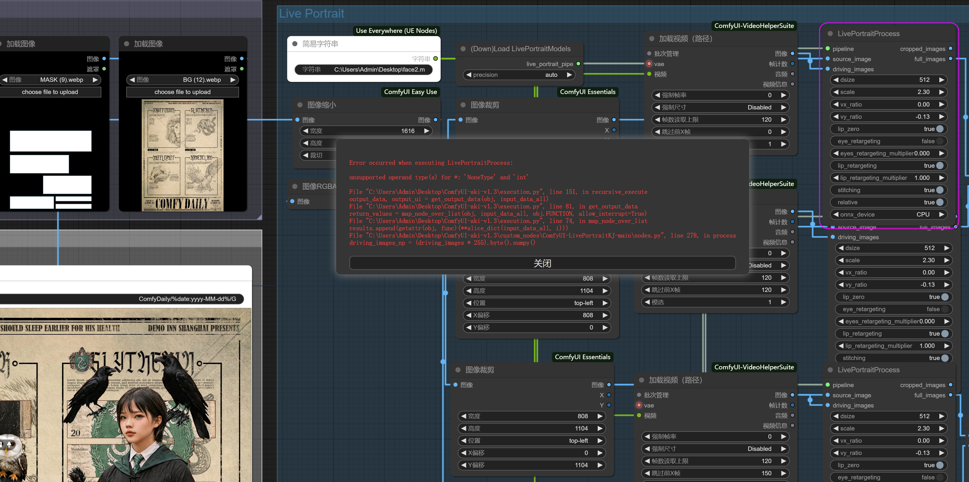Screen dimensions: 969x482
Task: Toggle lip_retargeting on top LivePortraitProcess
Action: pos(889,165)
